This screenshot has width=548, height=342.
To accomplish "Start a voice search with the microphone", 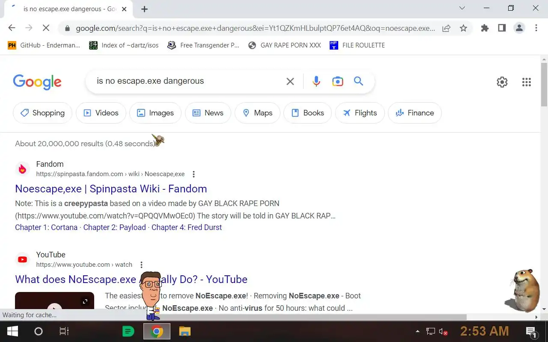I will tap(316, 81).
